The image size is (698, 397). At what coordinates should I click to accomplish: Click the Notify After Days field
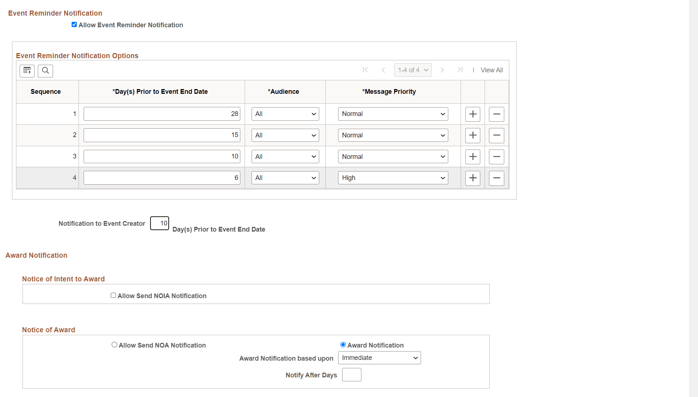point(352,375)
